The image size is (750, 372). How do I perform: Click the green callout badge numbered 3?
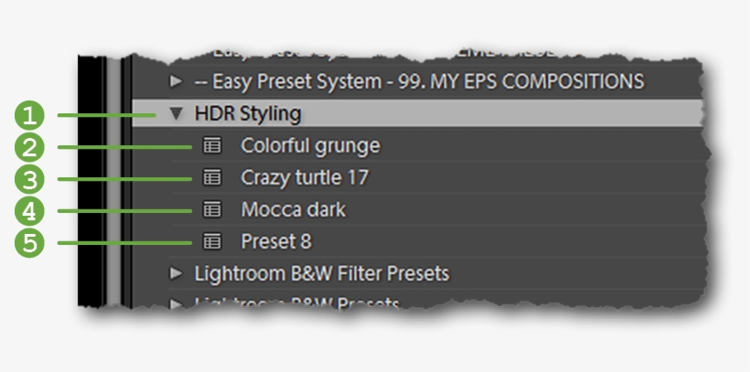pos(30,178)
